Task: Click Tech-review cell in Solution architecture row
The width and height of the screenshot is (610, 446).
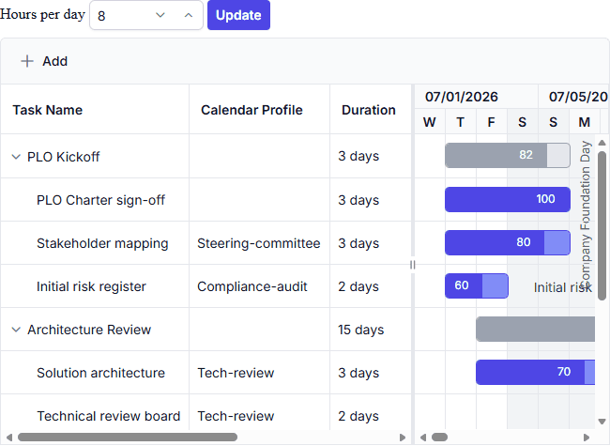Action: pyautogui.click(x=259, y=373)
